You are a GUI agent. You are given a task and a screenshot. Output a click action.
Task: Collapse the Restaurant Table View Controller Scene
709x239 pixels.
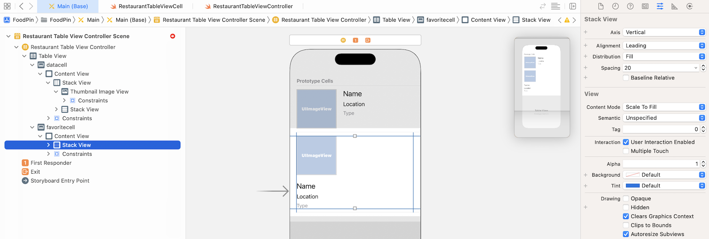click(x=8, y=36)
